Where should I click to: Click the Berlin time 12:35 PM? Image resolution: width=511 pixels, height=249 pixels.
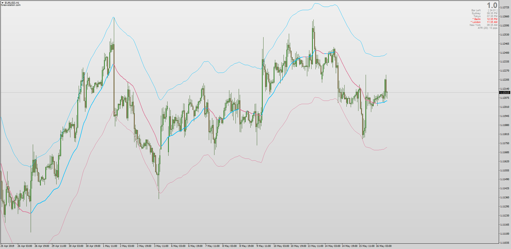click(492, 19)
